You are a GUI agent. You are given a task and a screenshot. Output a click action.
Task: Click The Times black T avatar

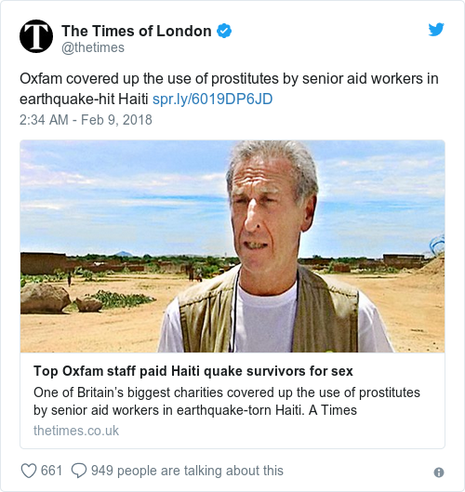(36, 36)
